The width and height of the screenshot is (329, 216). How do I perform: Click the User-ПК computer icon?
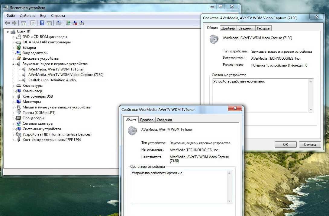(13, 31)
